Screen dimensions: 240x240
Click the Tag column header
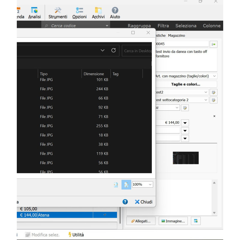(x=115, y=74)
